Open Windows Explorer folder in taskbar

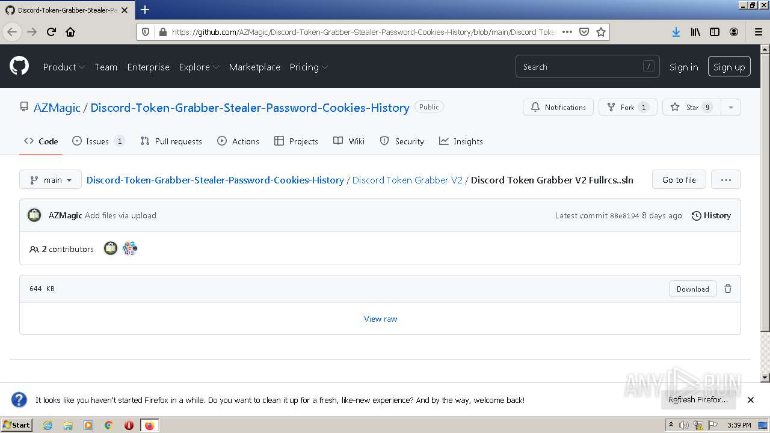click(68, 425)
